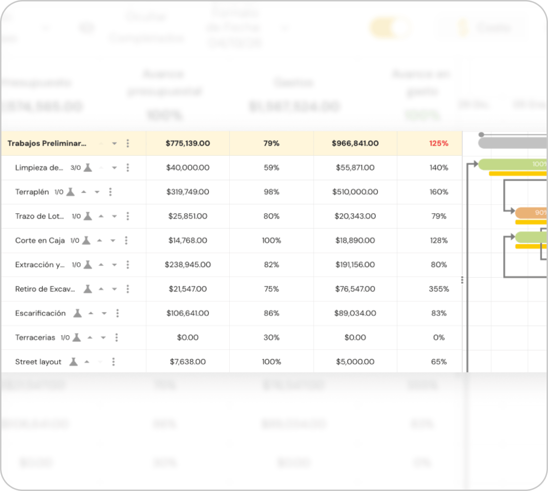Click the green Gantt bar for Corte en Caja
The height and width of the screenshot is (491, 548).
pos(531,237)
